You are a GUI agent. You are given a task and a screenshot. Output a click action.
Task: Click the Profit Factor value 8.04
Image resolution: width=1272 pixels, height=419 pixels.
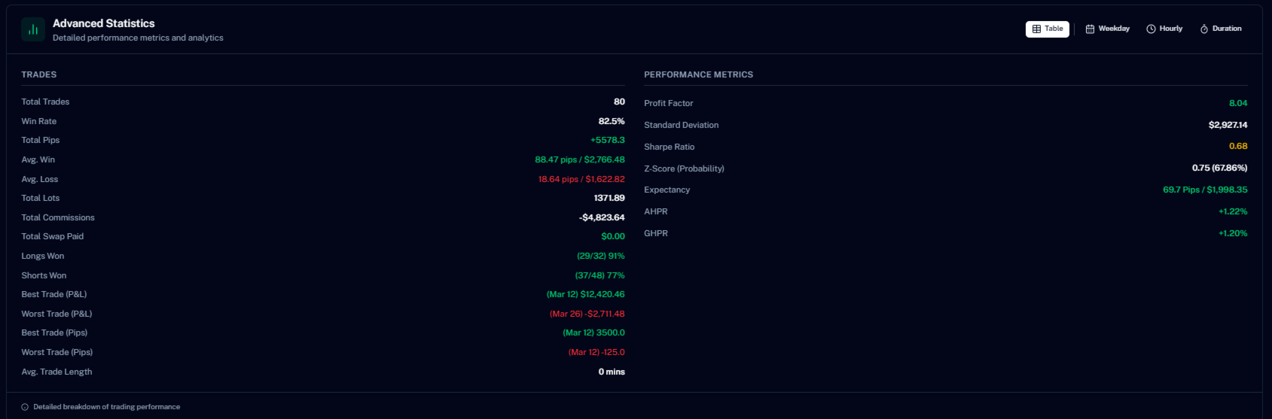tap(1238, 103)
